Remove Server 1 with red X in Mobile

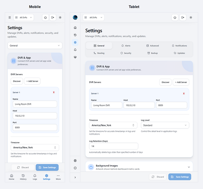[x=54, y=92]
